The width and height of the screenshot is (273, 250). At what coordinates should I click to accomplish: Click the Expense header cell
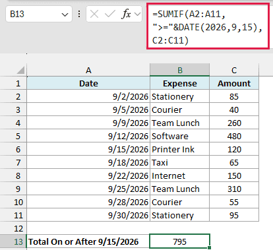point(180,83)
